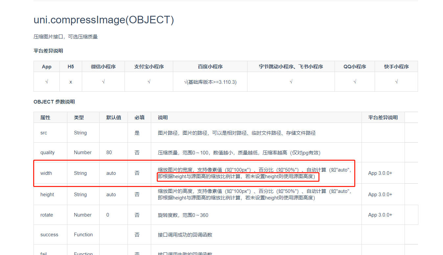Select the H5 column header
The height and width of the screenshot is (255, 443).
pyautogui.click(x=71, y=67)
